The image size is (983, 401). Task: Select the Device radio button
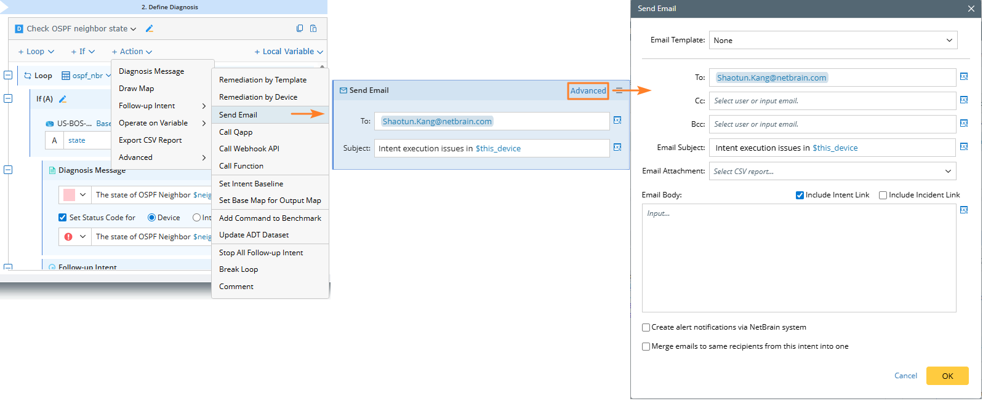[x=151, y=218]
